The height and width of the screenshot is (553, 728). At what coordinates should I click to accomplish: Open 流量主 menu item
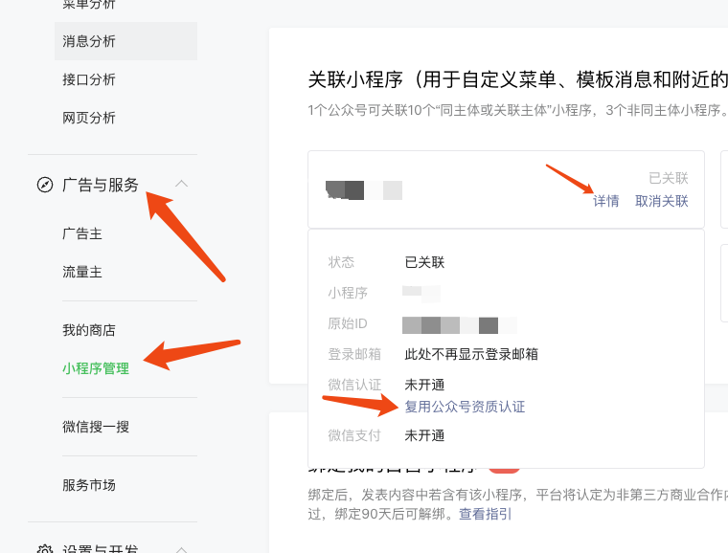point(82,272)
